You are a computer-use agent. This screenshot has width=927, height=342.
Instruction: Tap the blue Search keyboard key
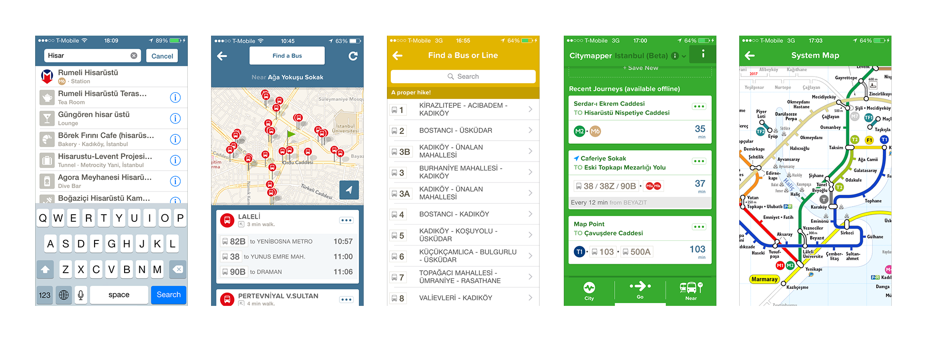168,295
